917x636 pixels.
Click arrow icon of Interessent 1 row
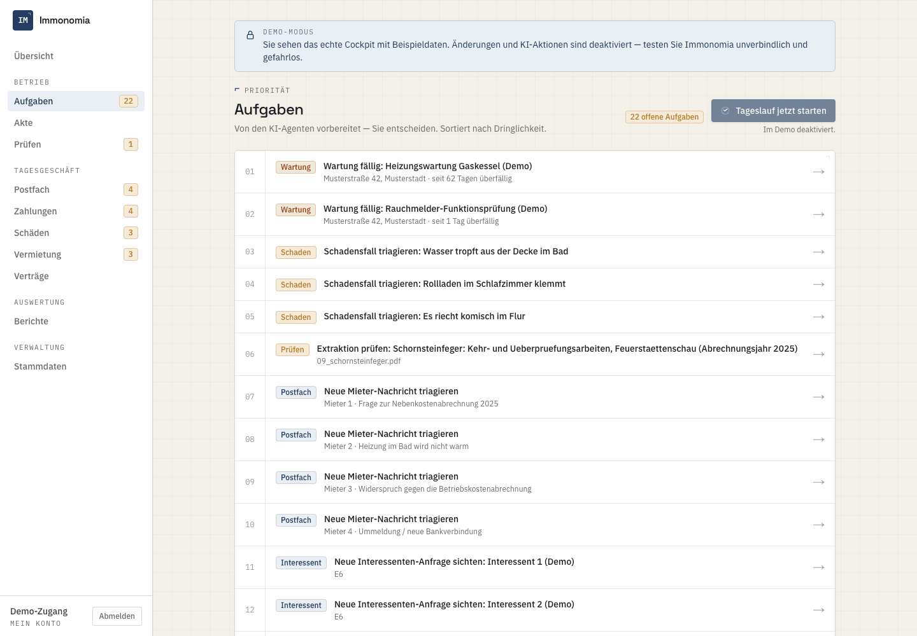pos(819,567)
